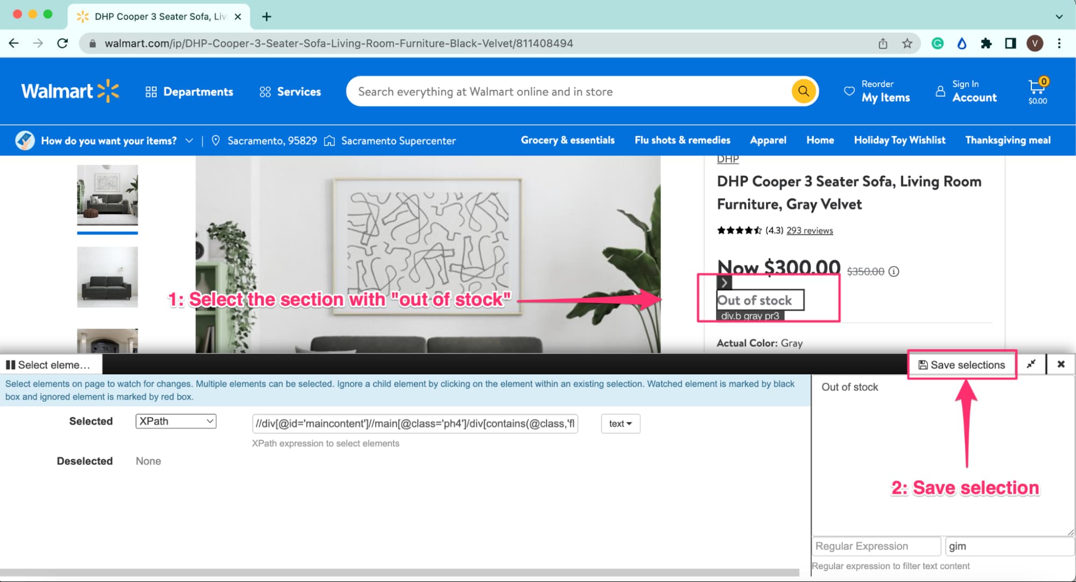Select the text extraction type dropdown

[618, 424]
